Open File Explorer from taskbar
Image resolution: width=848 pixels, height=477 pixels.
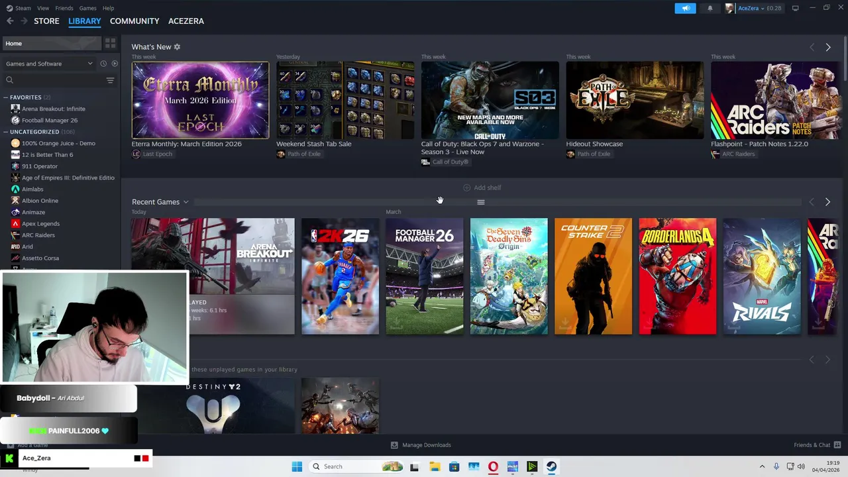435,466
